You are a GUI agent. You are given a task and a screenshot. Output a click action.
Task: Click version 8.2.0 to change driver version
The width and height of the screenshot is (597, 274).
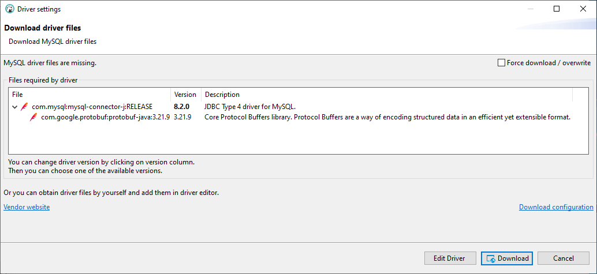[x=182, y=107]
